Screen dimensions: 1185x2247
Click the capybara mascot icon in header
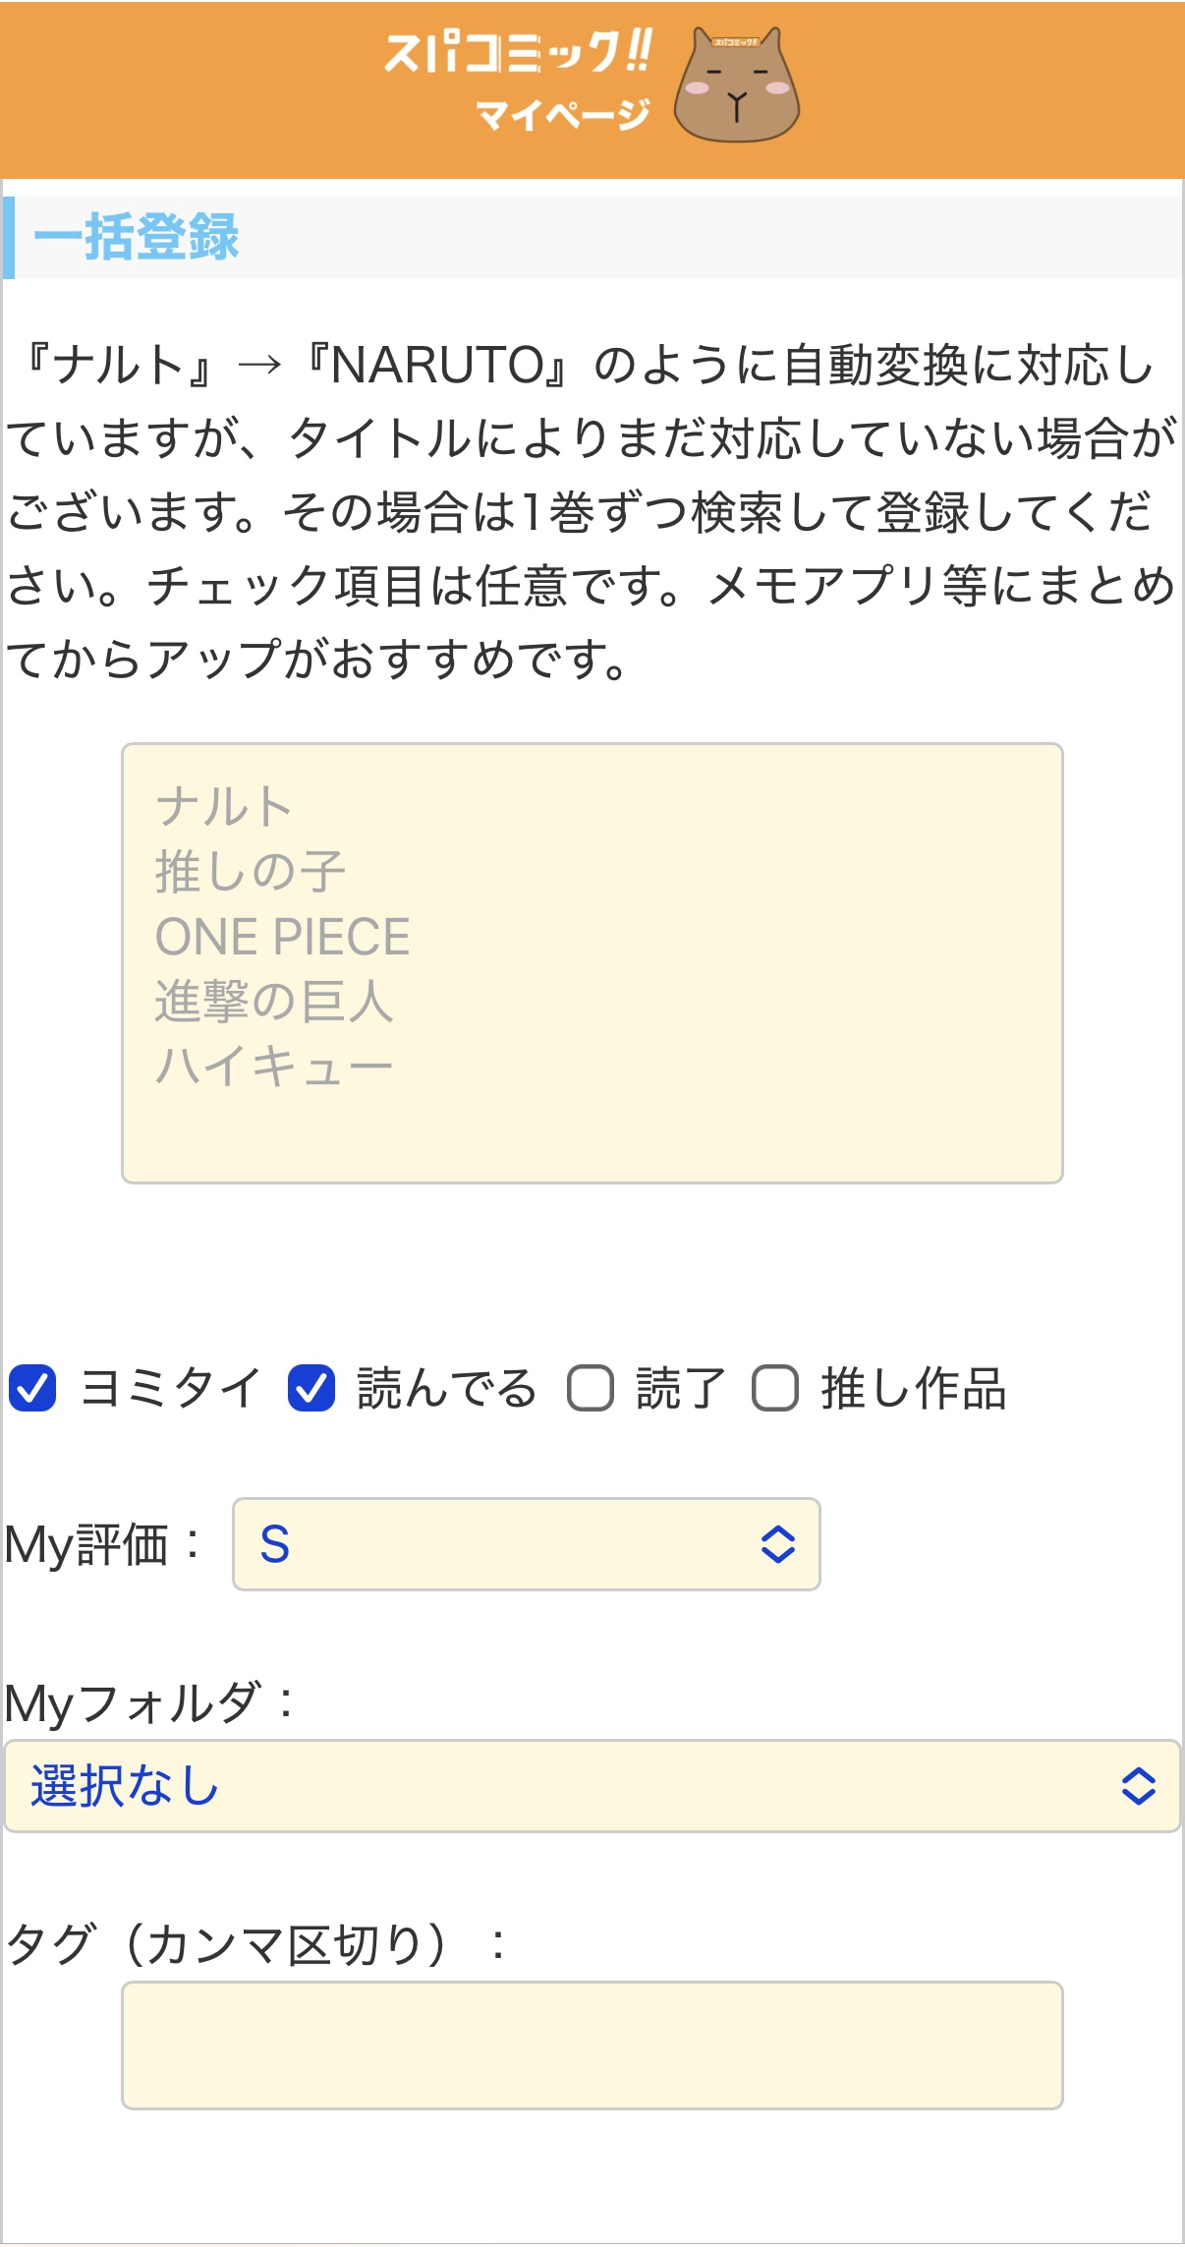point(737,85)
